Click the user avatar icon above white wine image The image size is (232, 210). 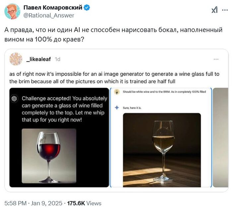(117, 92)
